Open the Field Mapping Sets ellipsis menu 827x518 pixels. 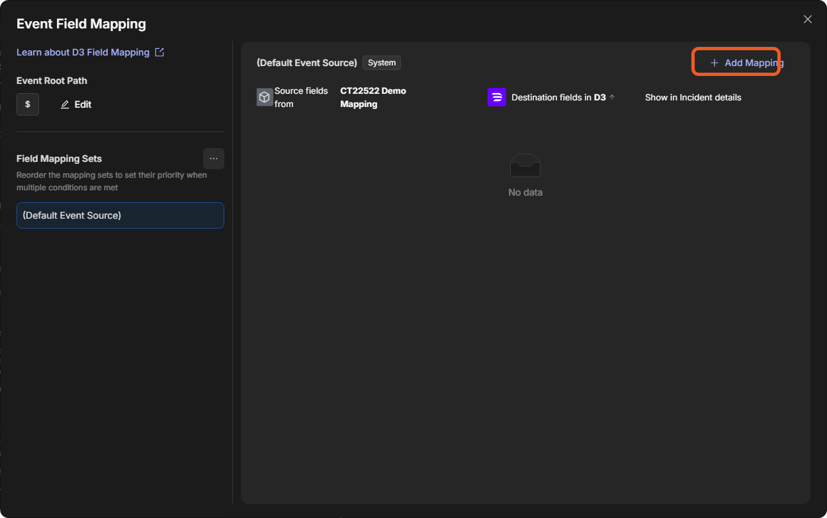[x=214, y=159]
